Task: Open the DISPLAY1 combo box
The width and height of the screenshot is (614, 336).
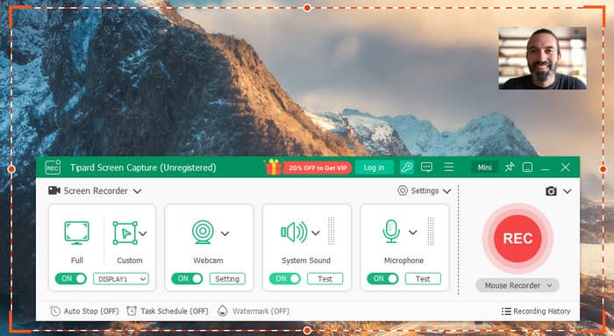Action: (x=121, y=279)
